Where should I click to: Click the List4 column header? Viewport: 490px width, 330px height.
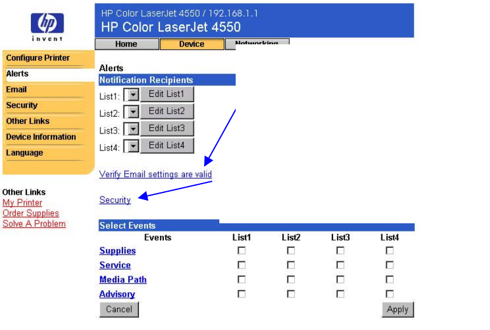coord(390,237)
